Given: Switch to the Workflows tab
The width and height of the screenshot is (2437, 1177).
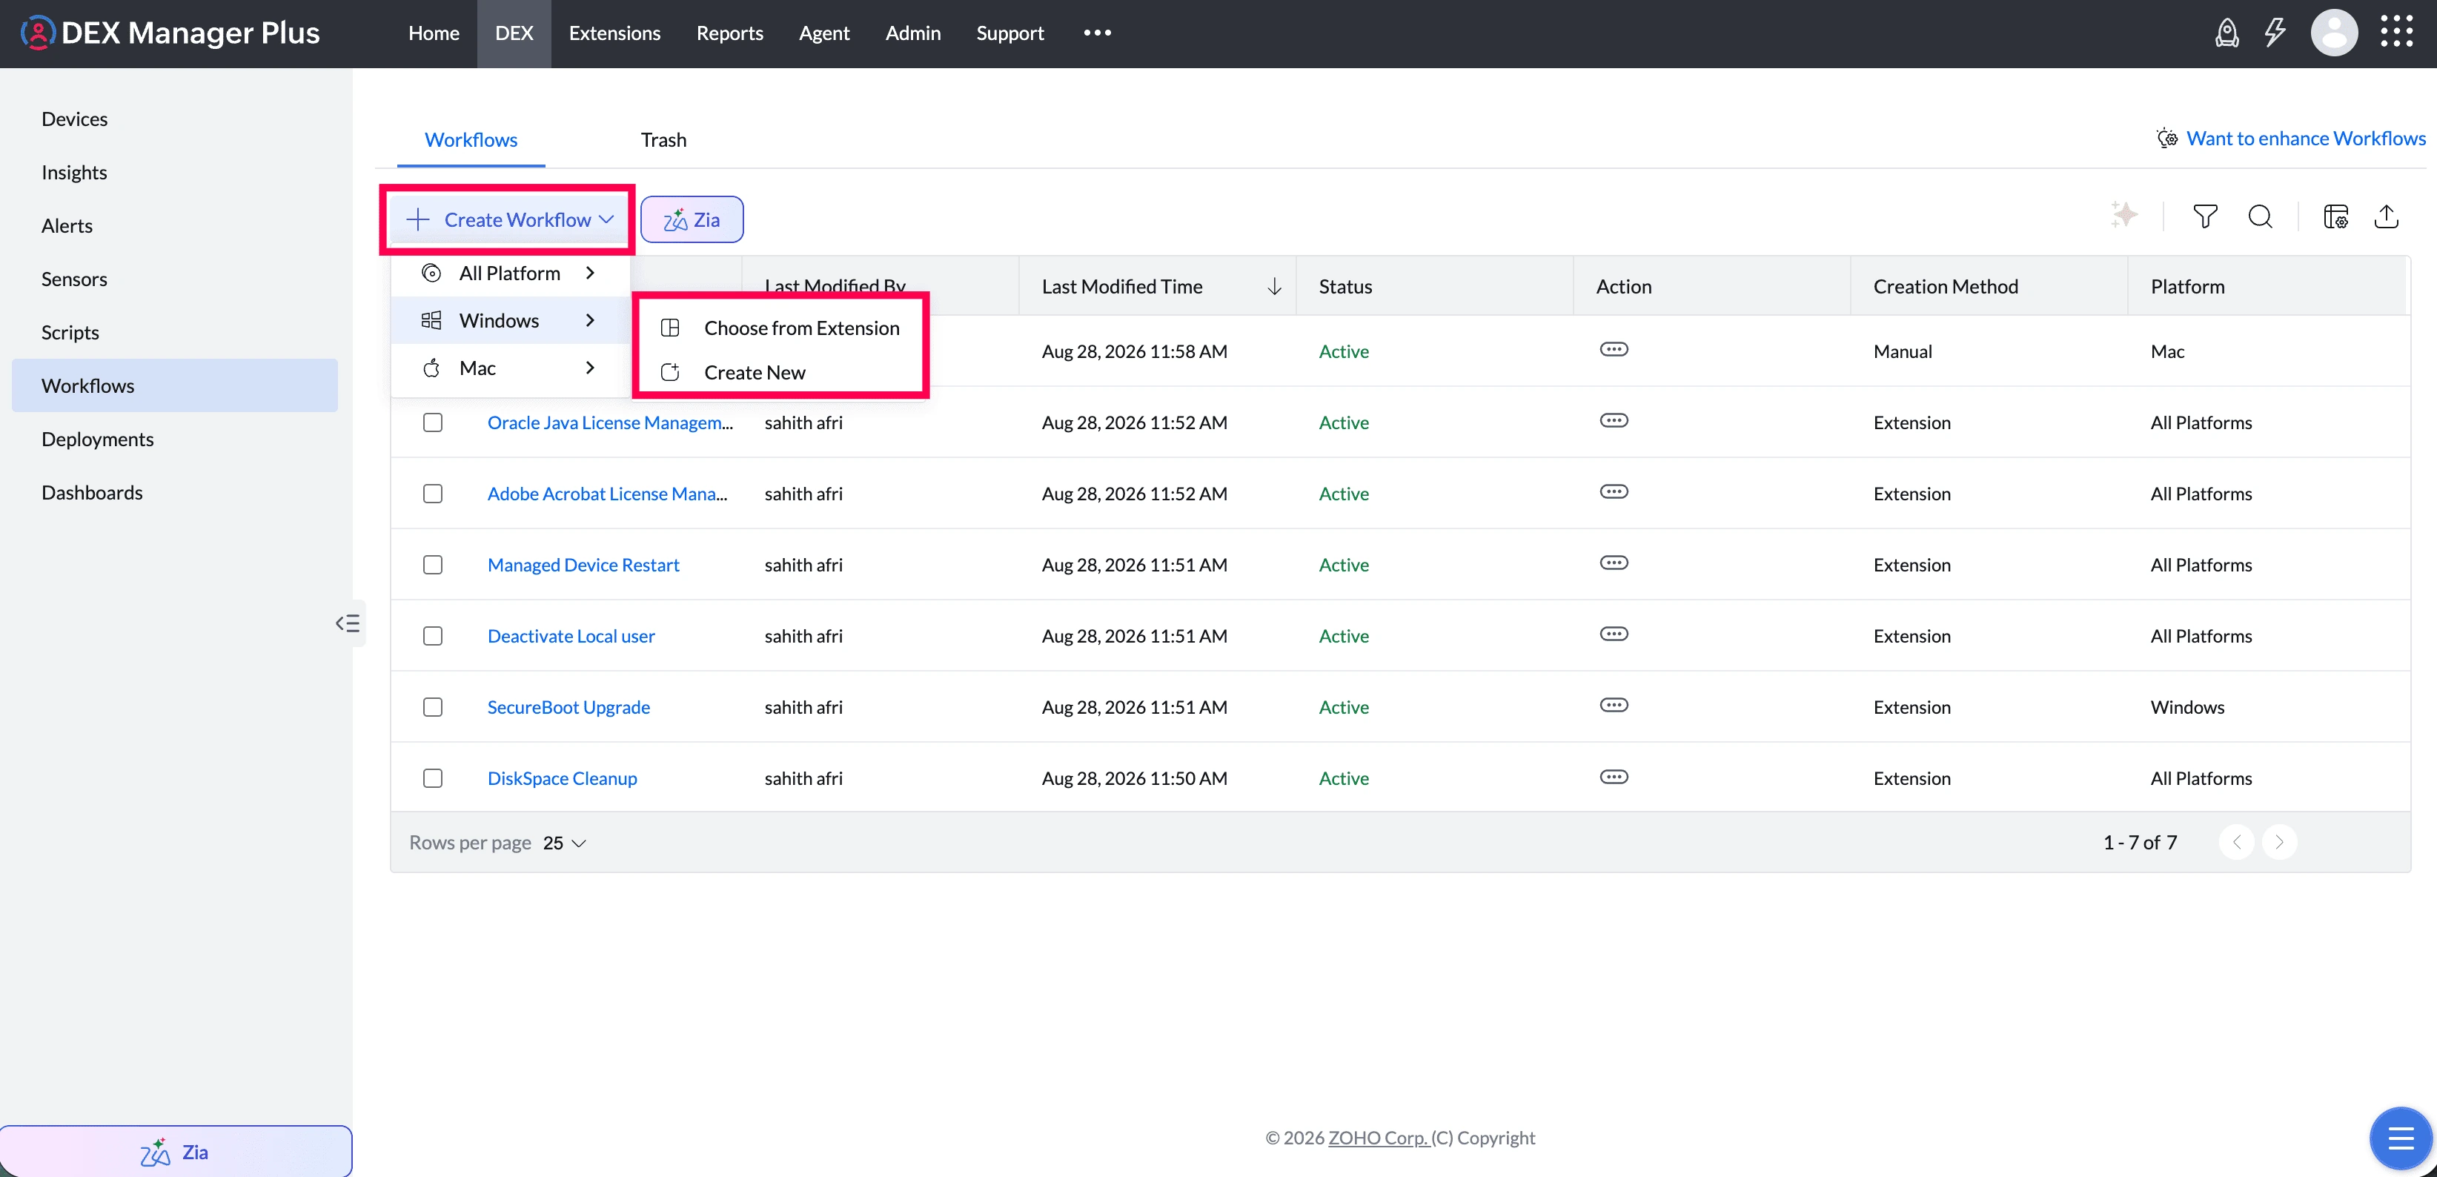Looking at the screenshot, I should pyautogui.click(x=470, y=140).
